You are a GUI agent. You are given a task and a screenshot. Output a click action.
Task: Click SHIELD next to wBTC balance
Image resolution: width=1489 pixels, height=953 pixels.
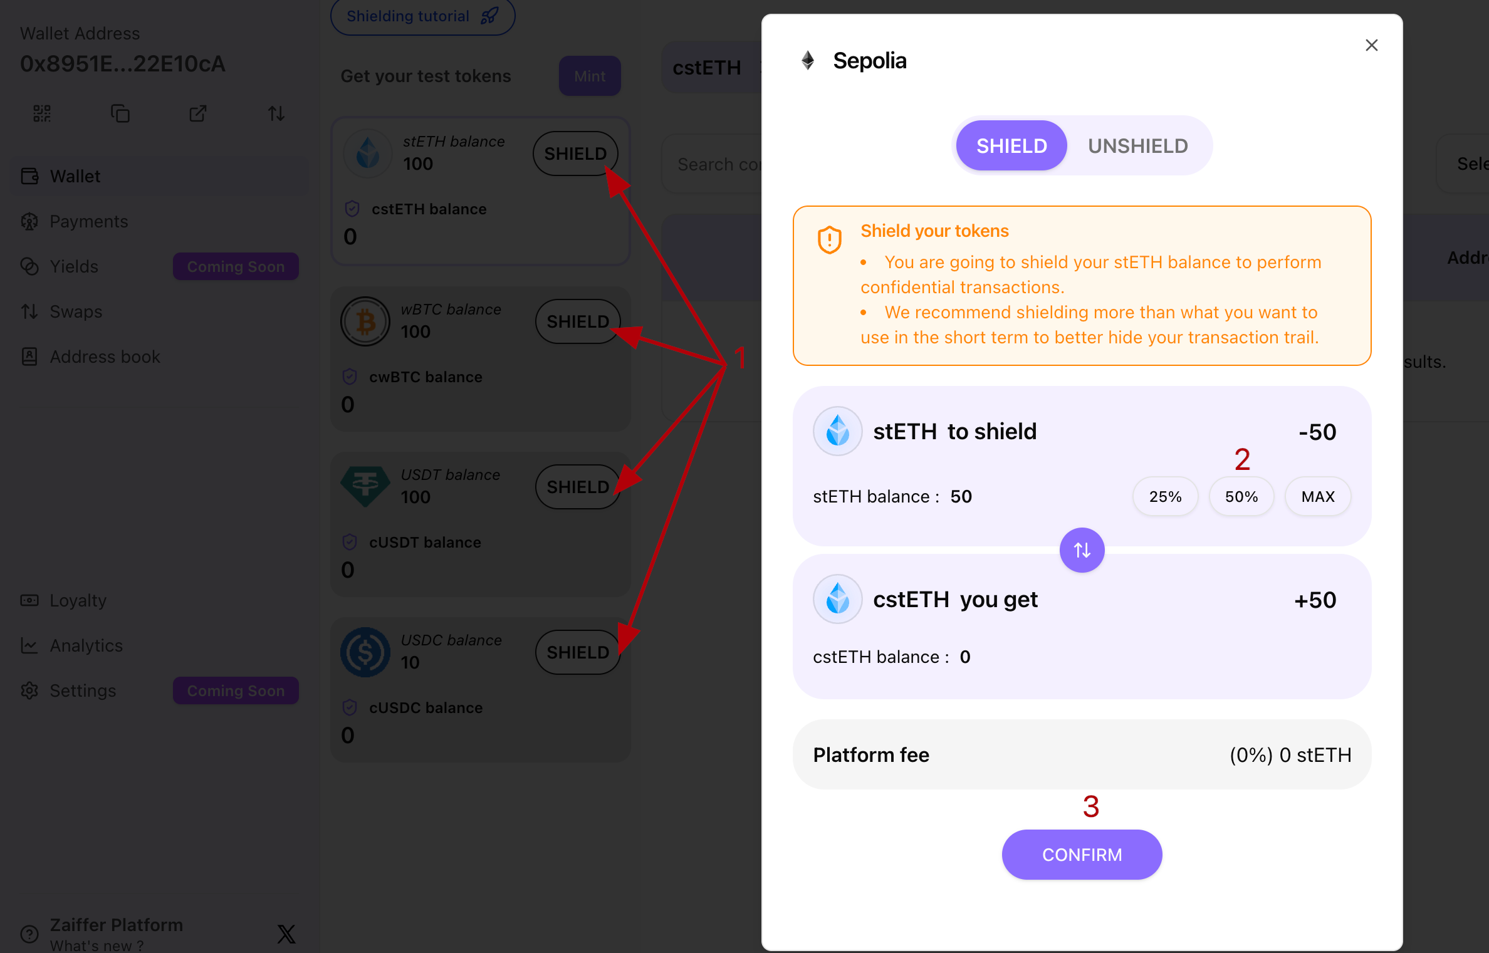pyautogui.click(x=577, y=321)
